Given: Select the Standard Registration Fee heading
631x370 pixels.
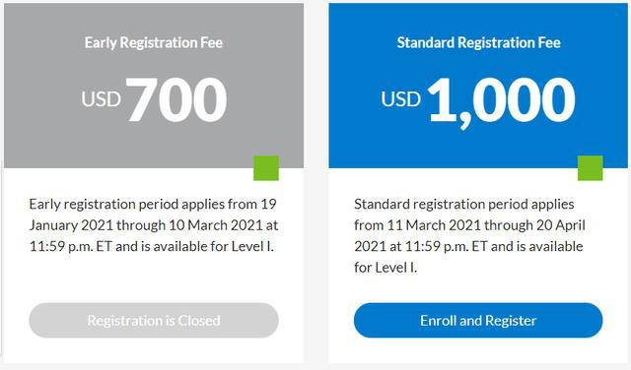Looking at the screenshot, I should (x=478, y=42).
